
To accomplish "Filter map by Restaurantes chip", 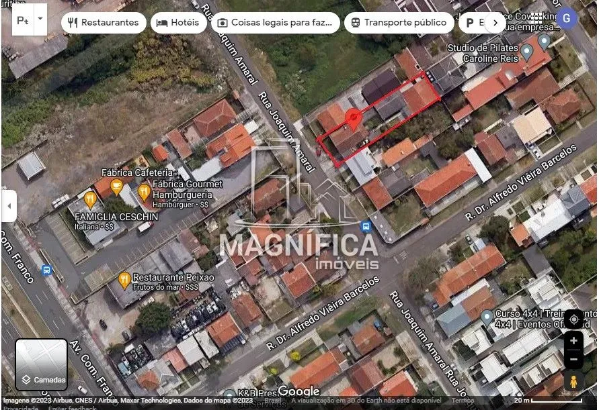I will pyautogui.click(x=104, y=23).
